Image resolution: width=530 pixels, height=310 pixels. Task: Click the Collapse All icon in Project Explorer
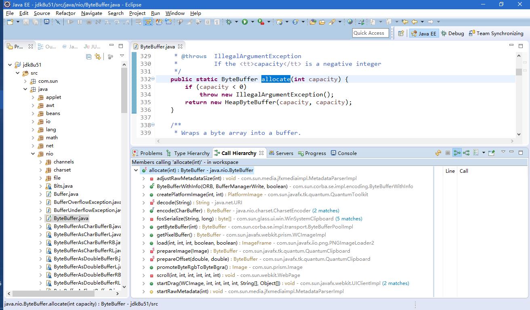89,57
